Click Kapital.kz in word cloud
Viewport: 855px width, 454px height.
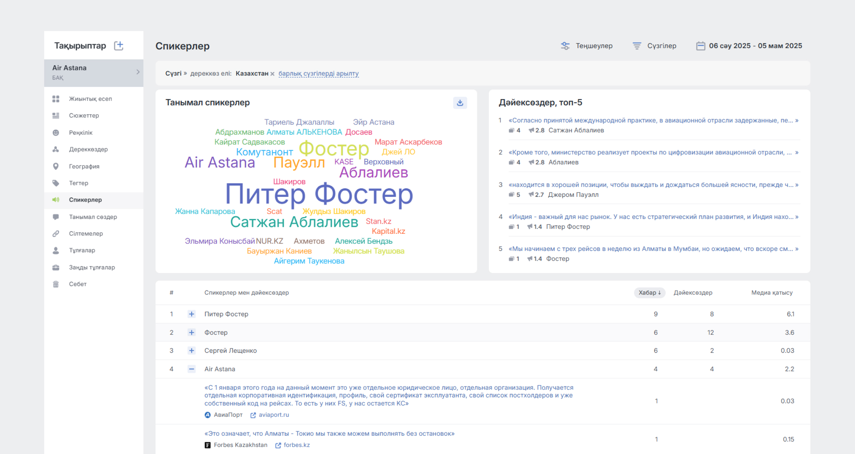388,231
